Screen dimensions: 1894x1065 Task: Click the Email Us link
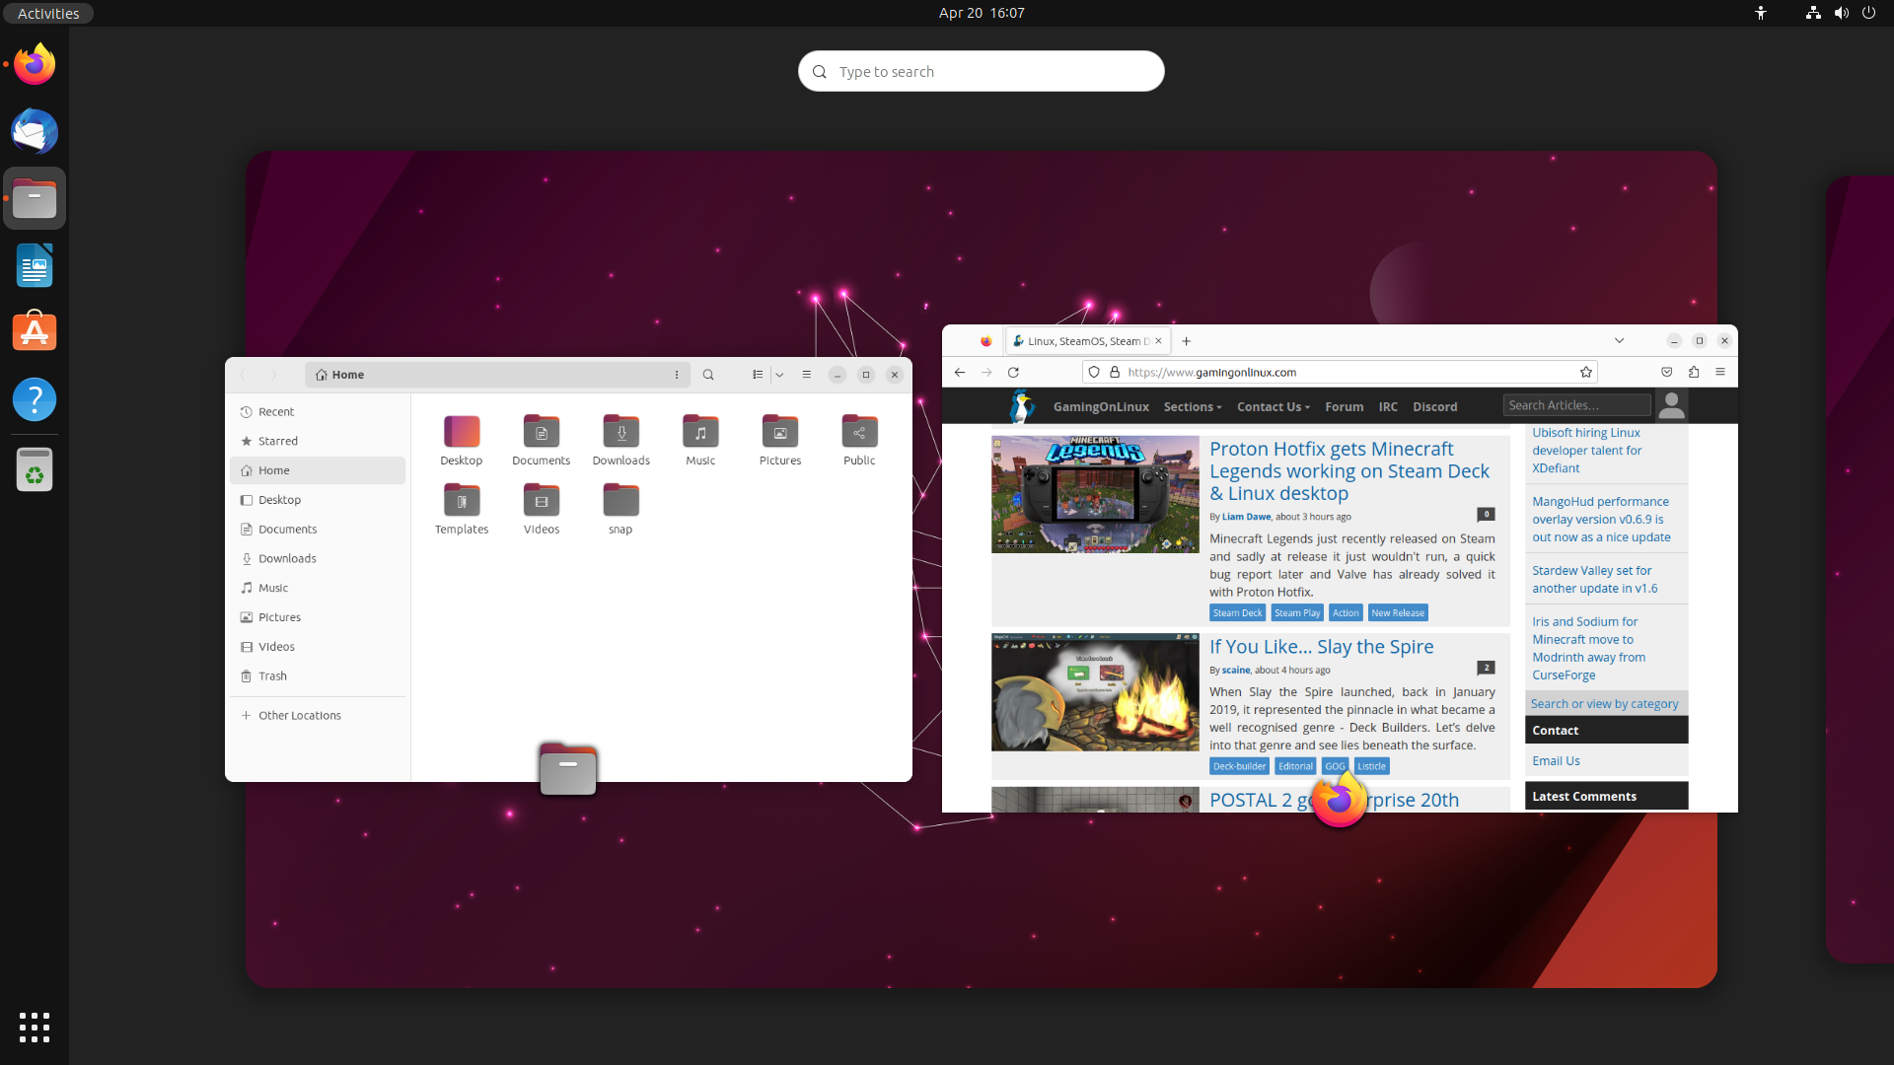(x=1556, y=760)
